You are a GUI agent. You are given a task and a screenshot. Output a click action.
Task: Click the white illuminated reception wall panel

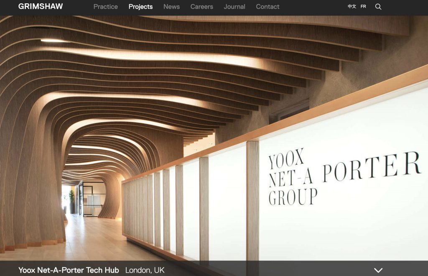pyautogui.click(x=343, y=225)
